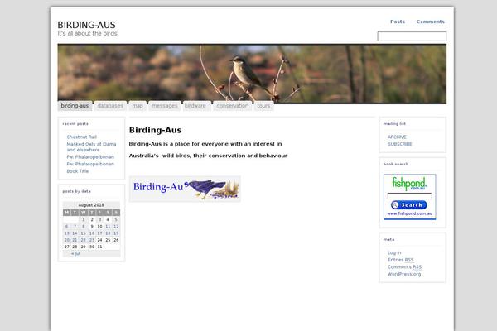The image size is (497, 331).
Task: Open posts from August 22
Action: coord(83,240)
